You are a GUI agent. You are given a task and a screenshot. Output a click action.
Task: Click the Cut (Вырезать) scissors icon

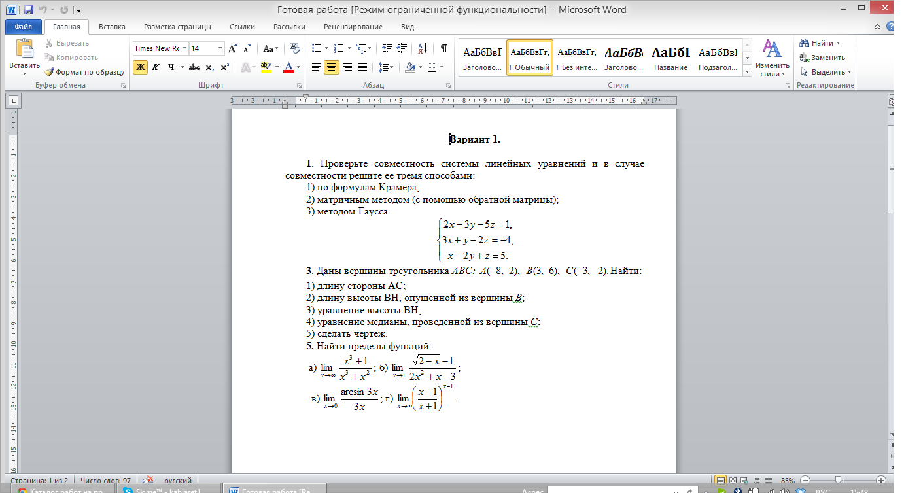point(49,43)
